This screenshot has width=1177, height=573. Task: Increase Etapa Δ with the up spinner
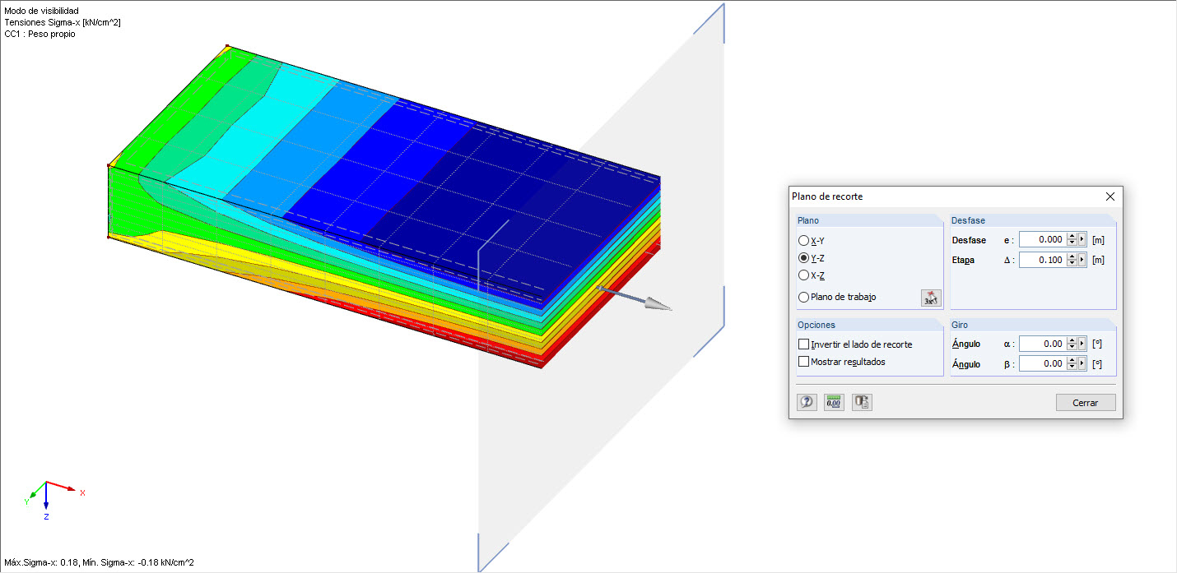(x=1072, y=256)
